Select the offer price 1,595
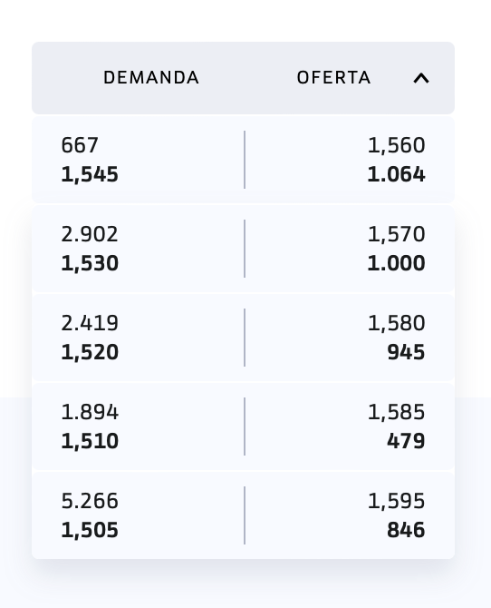 tap(396, 501)
